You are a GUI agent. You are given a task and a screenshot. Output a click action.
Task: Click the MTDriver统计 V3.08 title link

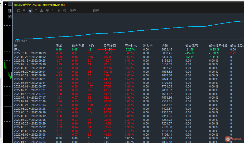point(39,5)
